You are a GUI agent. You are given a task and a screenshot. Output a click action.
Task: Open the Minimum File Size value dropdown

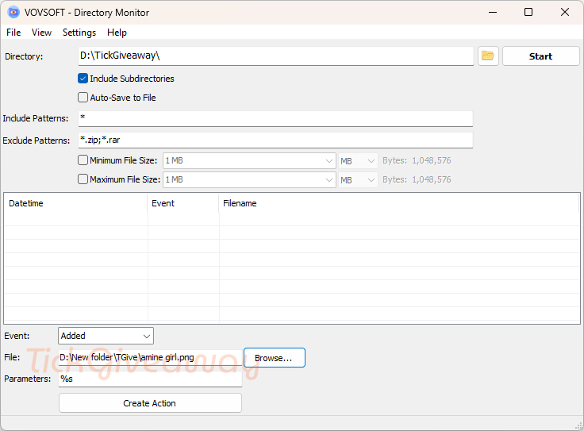click(x=249, y=160)
